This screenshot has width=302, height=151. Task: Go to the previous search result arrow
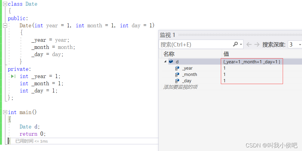click(249, 44)
